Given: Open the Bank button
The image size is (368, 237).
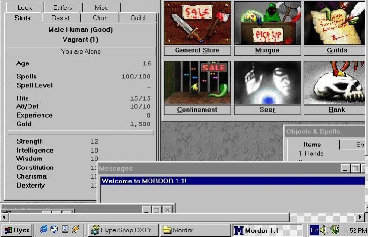Looking at the screenshot, I should pos(335,110).
